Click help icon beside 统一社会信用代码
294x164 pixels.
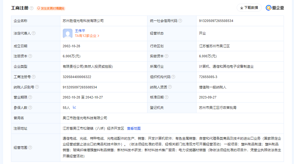(x=180, y=21)
